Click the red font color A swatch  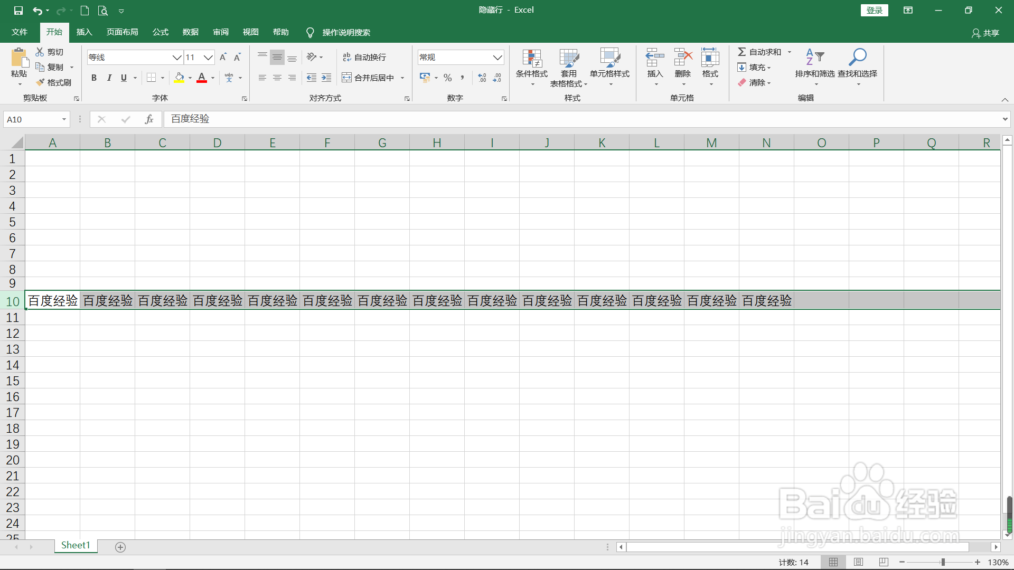point(202,78)
